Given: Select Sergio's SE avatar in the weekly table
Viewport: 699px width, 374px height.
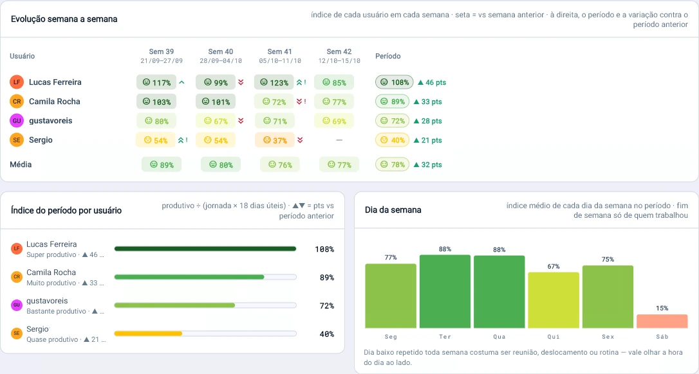Looking at the screenshot, I should pyautogui.click(x=17, y=140).
